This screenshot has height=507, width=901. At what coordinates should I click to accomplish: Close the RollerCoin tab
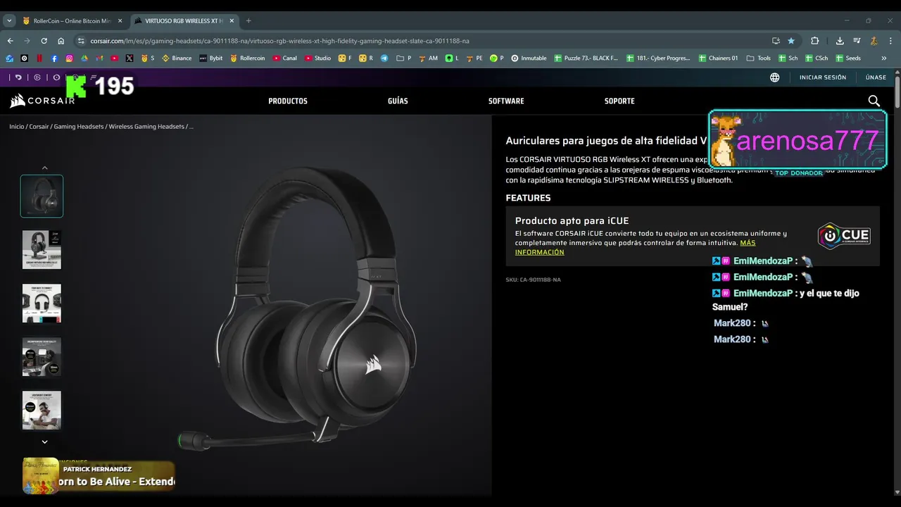pyautogui.click(x=119, y=21)
